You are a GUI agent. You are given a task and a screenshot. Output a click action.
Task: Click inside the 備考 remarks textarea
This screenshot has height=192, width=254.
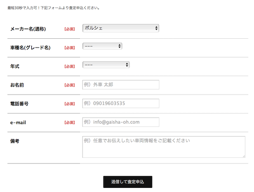(x=164, y=147)
